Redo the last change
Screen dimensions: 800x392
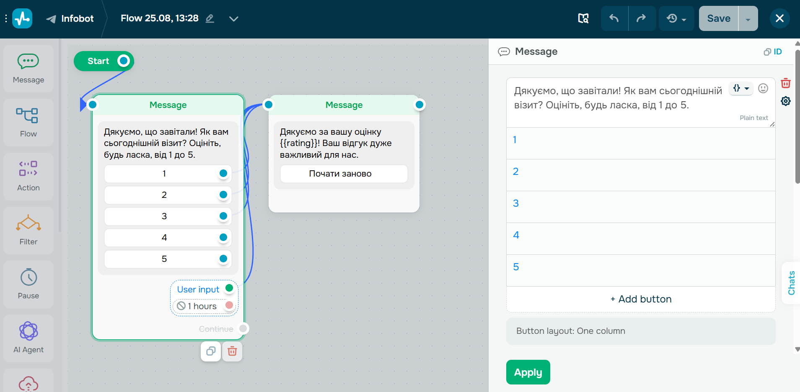(642, 18)
